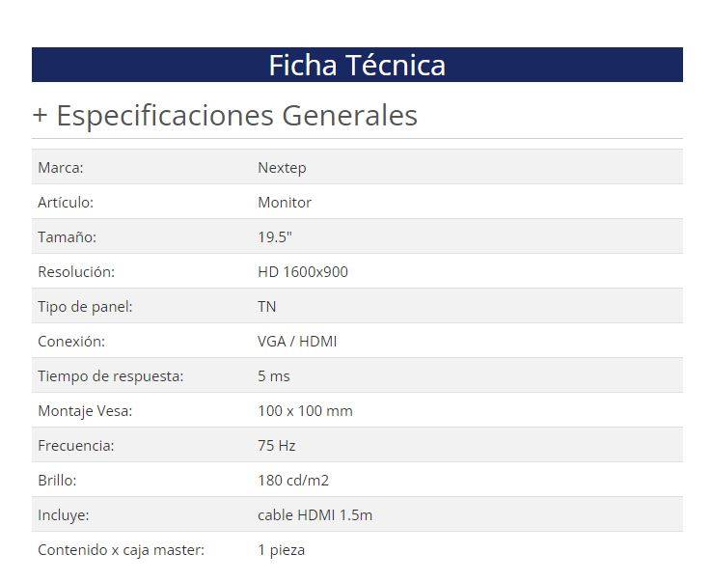Click the 100 x 100 mm value
Image resolution: width=712 pixels, height=581 pixels.
point(305,411)
